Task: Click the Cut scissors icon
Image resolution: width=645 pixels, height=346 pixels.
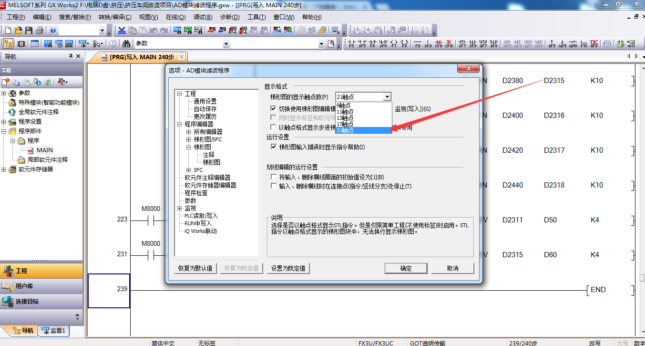Action: coord(122,31)
